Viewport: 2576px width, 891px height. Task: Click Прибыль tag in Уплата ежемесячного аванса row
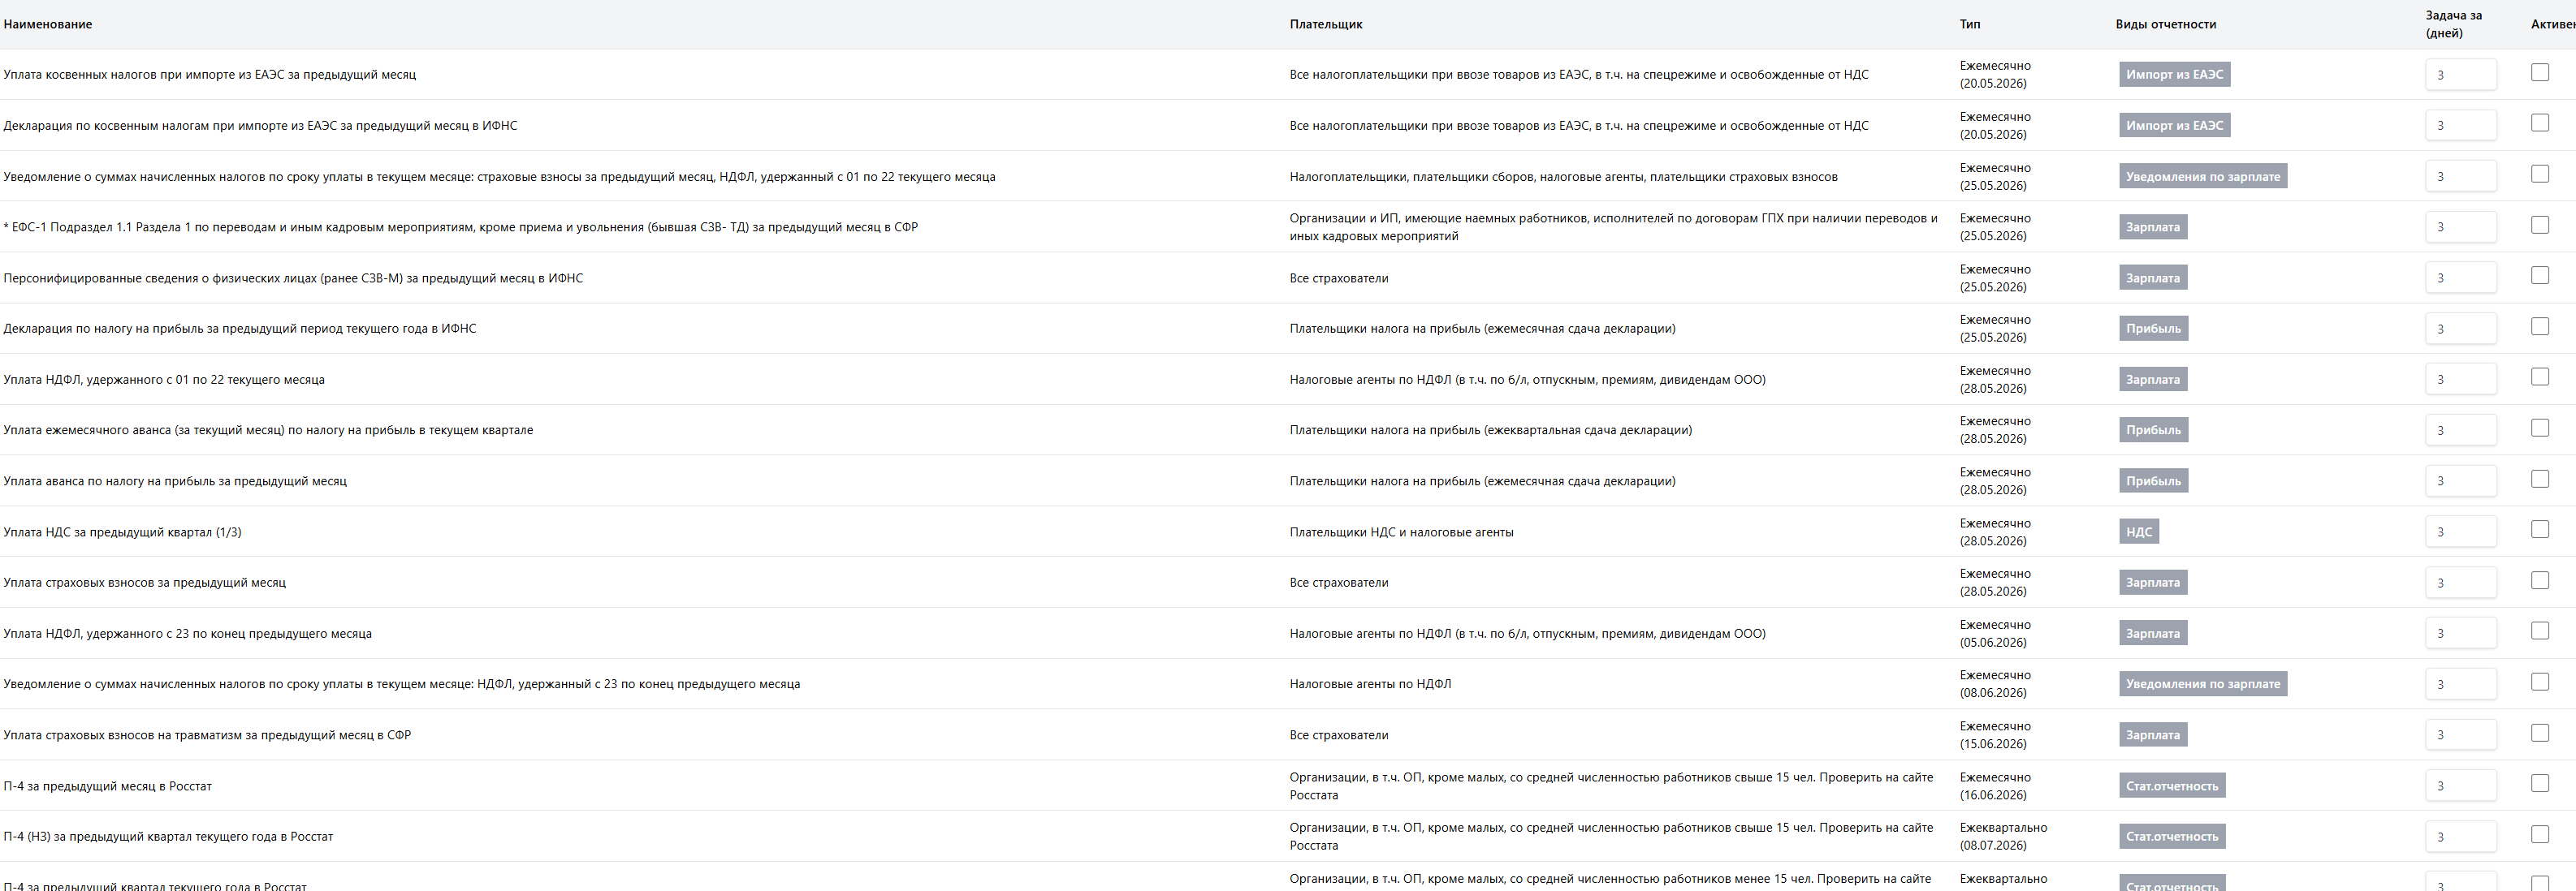point(2153,431)
